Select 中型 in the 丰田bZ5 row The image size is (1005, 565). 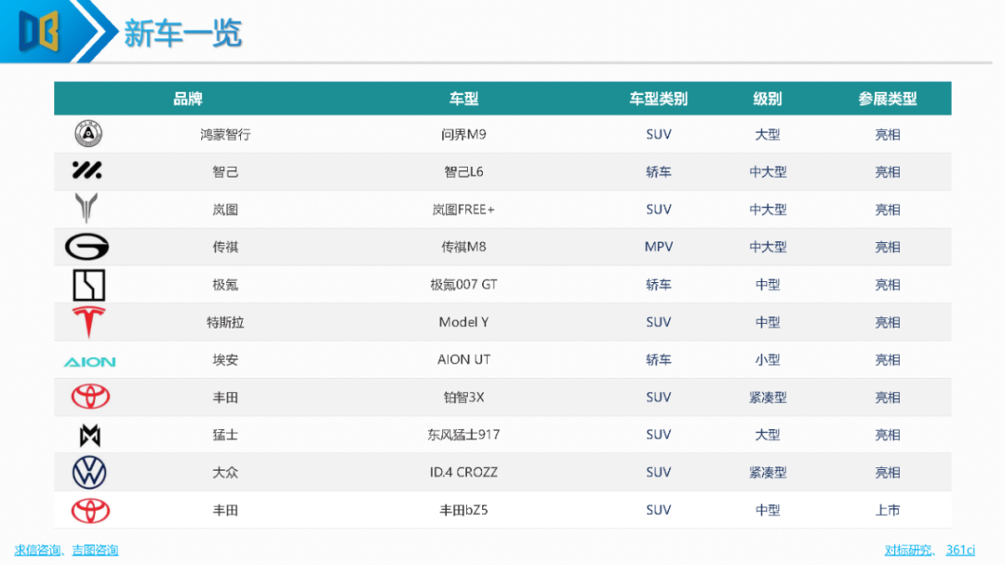pyautogui.click(x=767, y=510)
